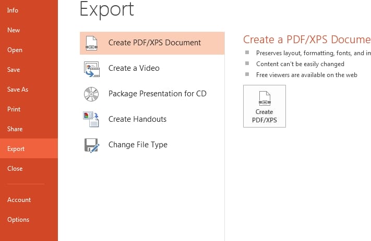
Task: Open the Info page in sidebar
Action: 13,10
